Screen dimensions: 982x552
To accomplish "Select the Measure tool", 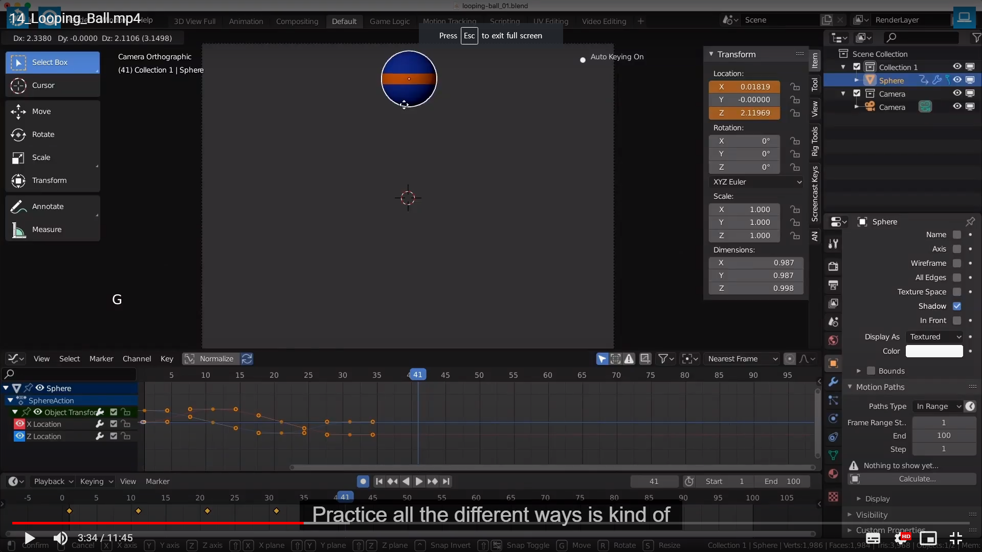I will 47,229.
